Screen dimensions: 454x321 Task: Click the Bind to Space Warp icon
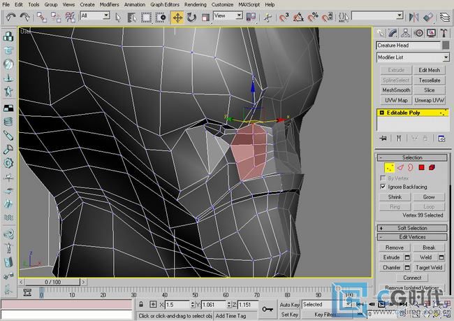[70, 17]
